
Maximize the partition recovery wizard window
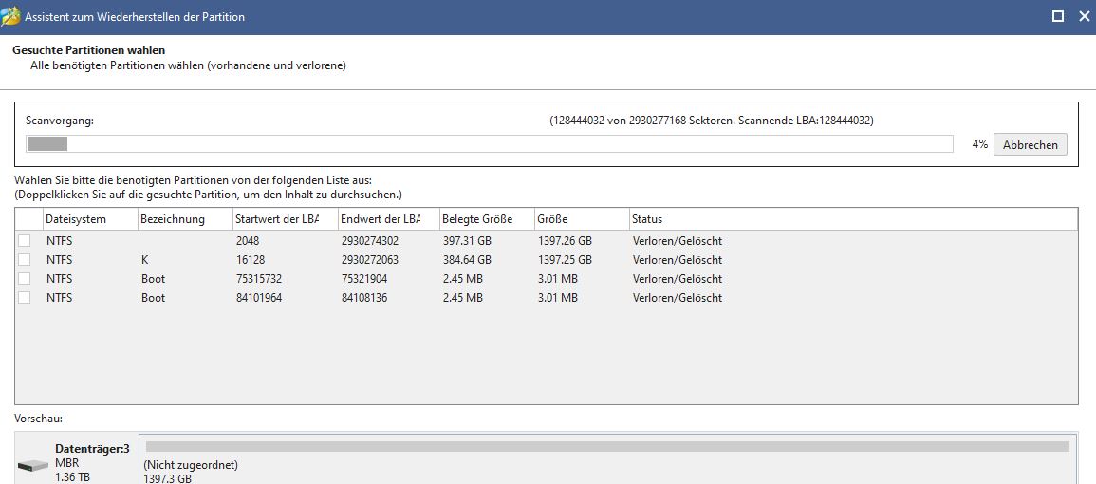[x=1058, y=16]
